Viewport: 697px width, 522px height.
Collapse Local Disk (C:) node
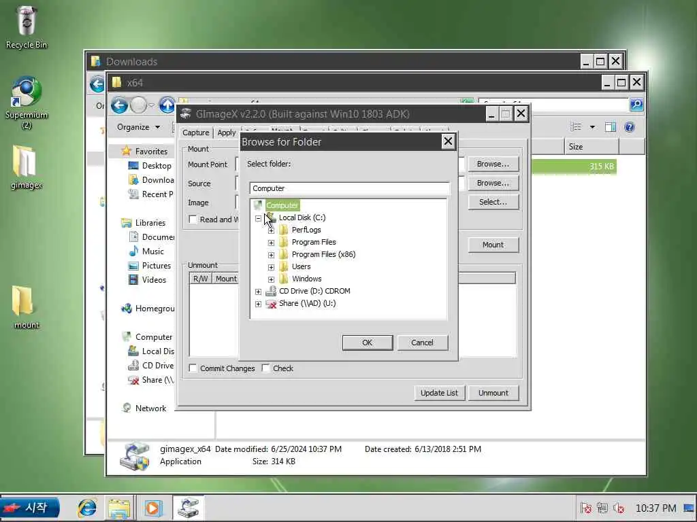(x=258, y=218)
